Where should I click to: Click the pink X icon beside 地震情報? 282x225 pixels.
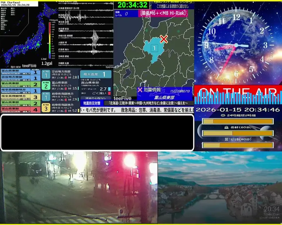pos(140,90)
